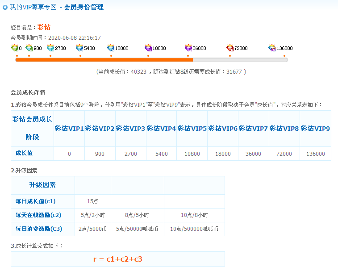This screenshot has width=338, height=267.
Task: Select the 彩钻VIP1 column header
Action: coord(69,129)
